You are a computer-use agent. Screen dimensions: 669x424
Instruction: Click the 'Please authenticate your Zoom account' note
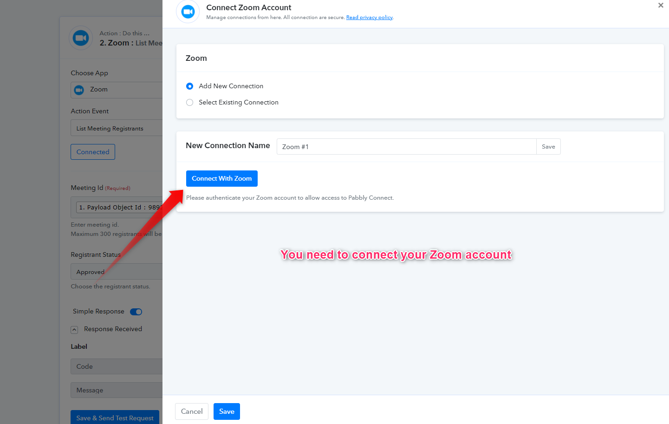point(290,198)
